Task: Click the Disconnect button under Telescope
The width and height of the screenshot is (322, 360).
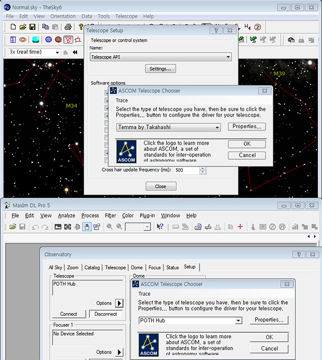Action: click(105, 314)
